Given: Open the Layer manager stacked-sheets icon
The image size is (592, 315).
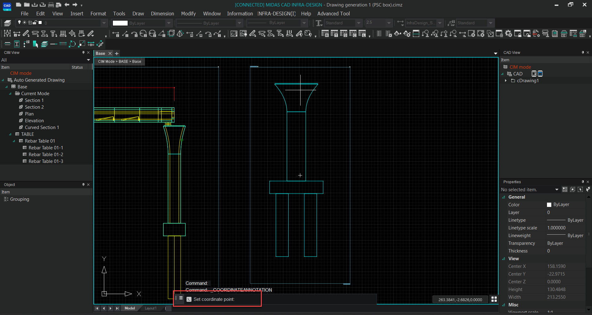Looking at the screenshot, I should [x=8, y=23].
